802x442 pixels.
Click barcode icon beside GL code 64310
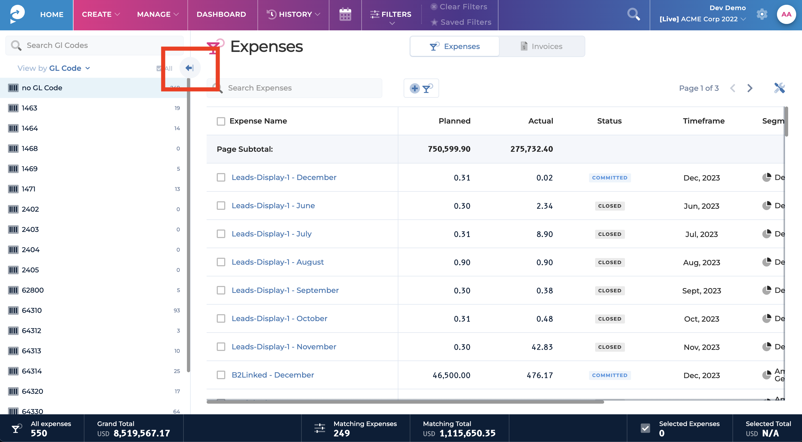pyautogui.click(x=13, y=310)
